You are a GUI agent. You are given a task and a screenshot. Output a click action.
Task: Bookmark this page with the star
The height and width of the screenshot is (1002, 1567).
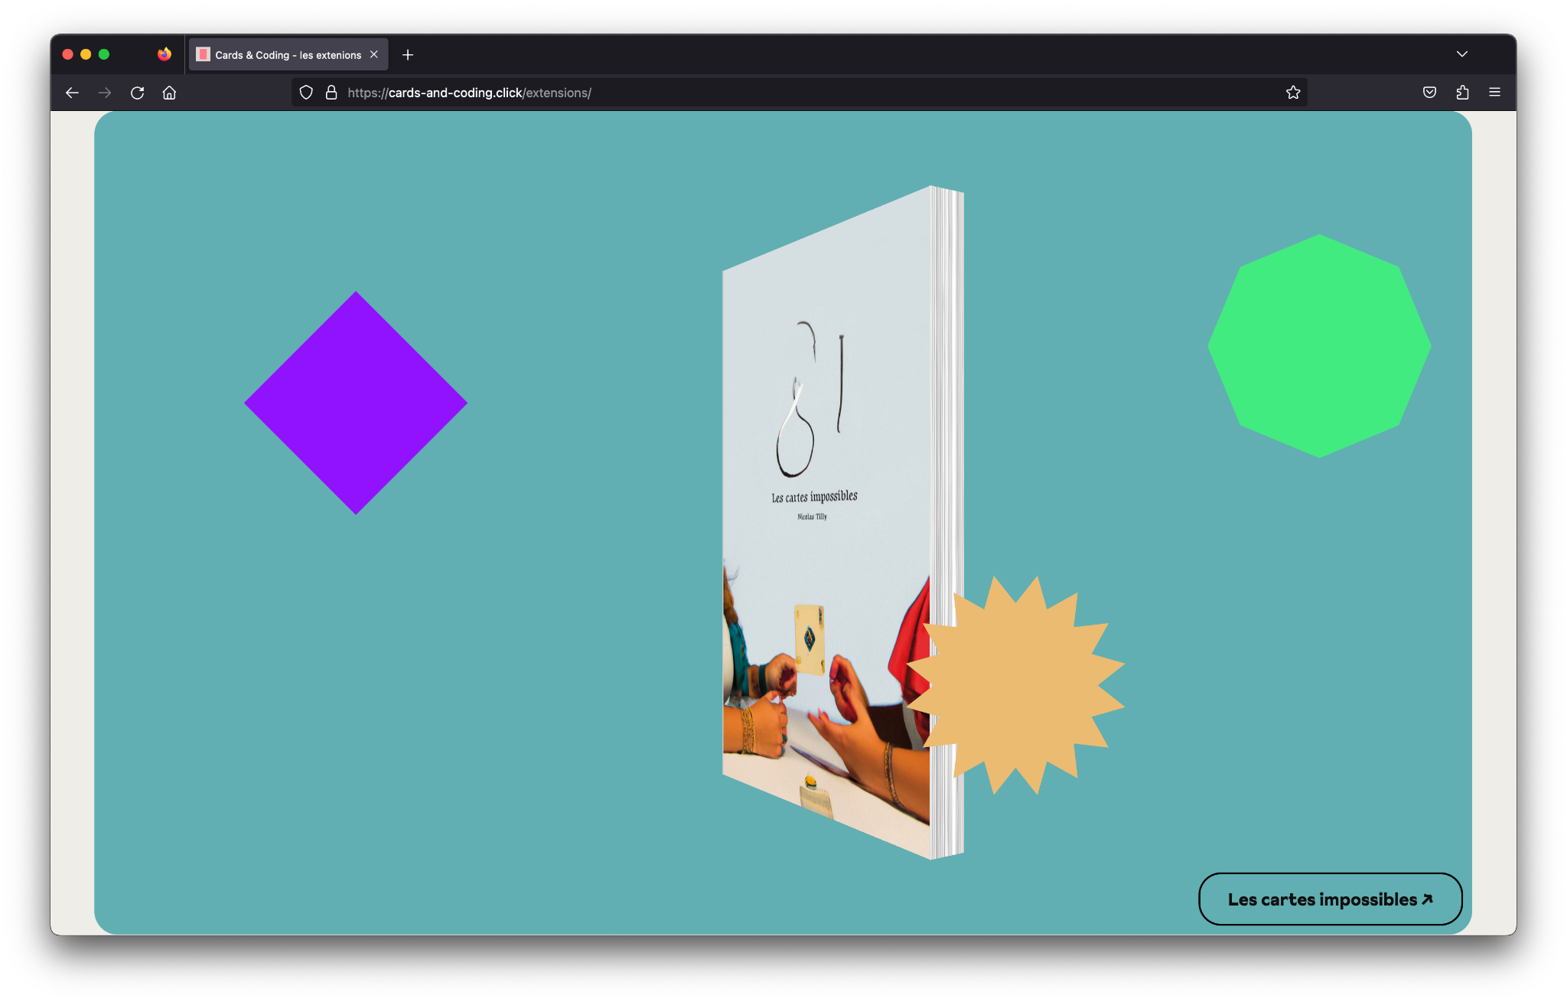[x=1293, y=93]
